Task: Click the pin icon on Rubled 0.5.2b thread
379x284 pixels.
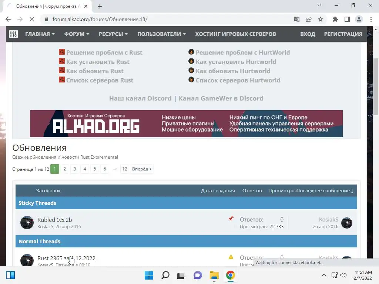Action: pyautogui.click(x=231, y=219)
